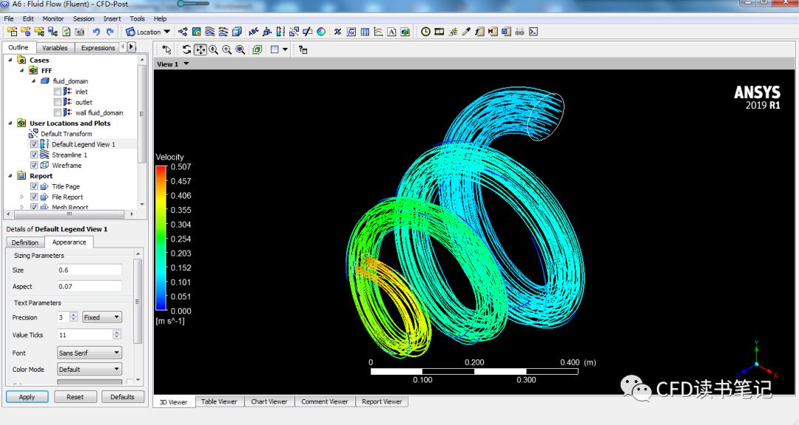This screenshot has width=799, height=425.
Task: Open the Location dropdown menu
Action: point(148,32)
